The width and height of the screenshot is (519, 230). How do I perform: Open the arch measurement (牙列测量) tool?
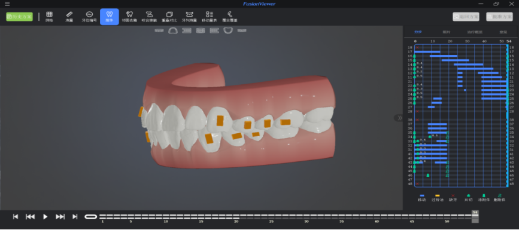coord(189,17)
